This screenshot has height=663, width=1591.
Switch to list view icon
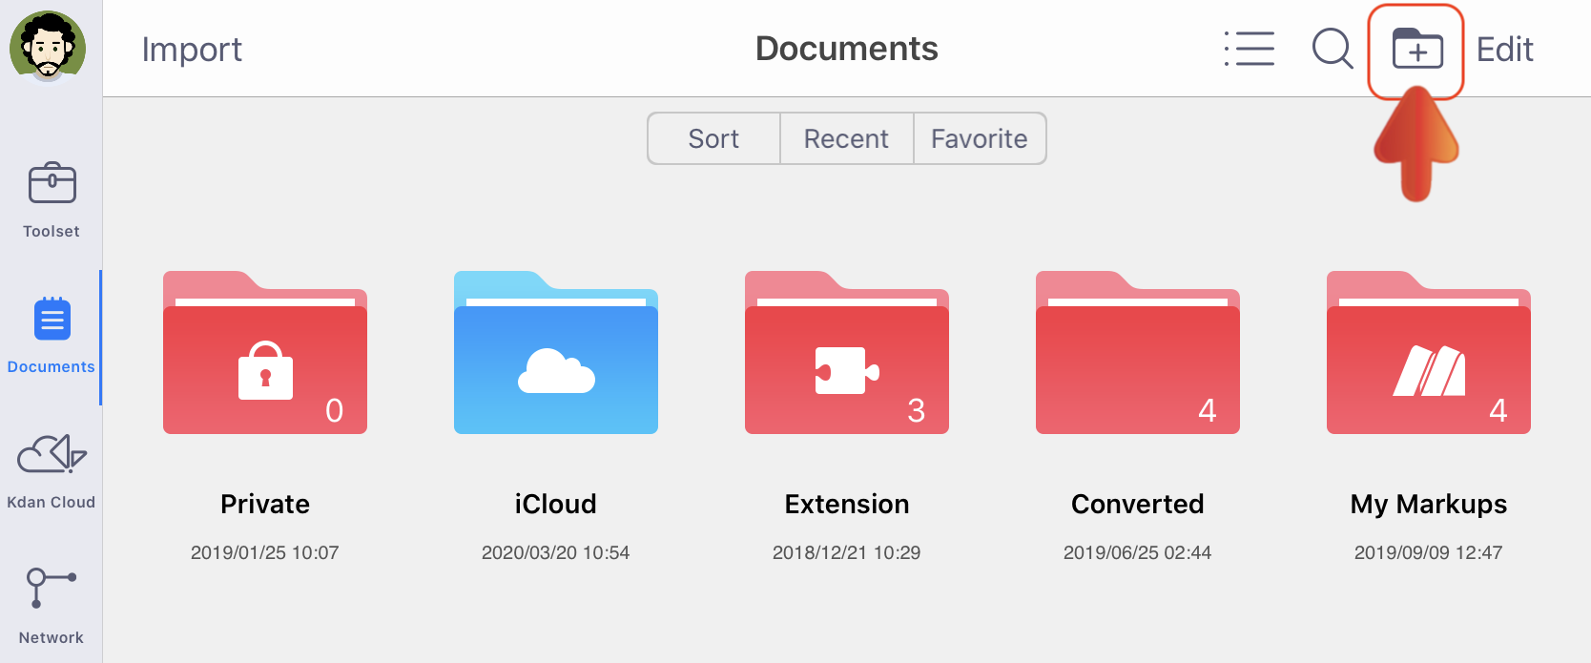click(x=1250, y=49)
